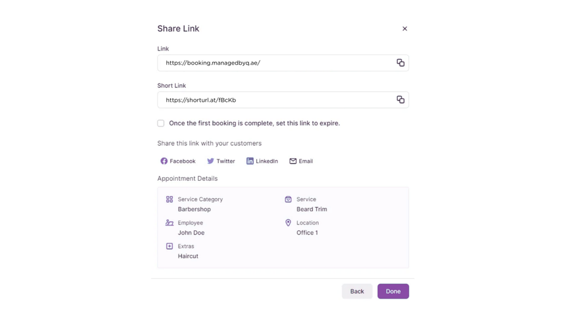
Task: Click the Service Category grid icon
Action: pos(170,199)
